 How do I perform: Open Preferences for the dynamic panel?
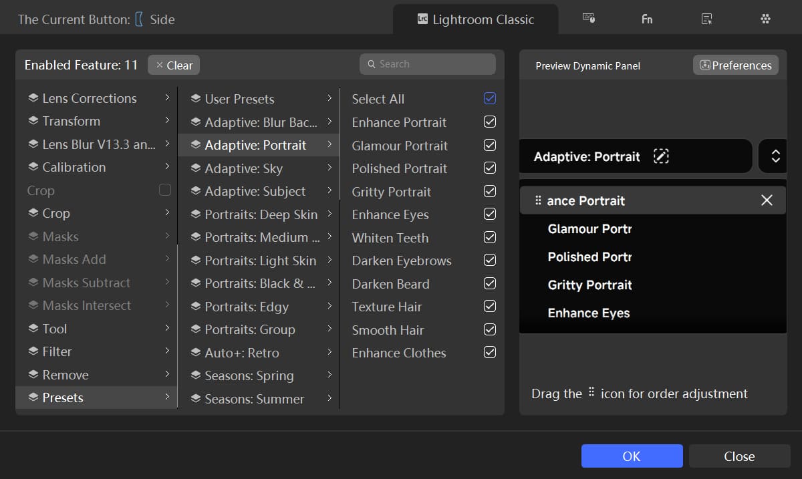tap(735, 65)
